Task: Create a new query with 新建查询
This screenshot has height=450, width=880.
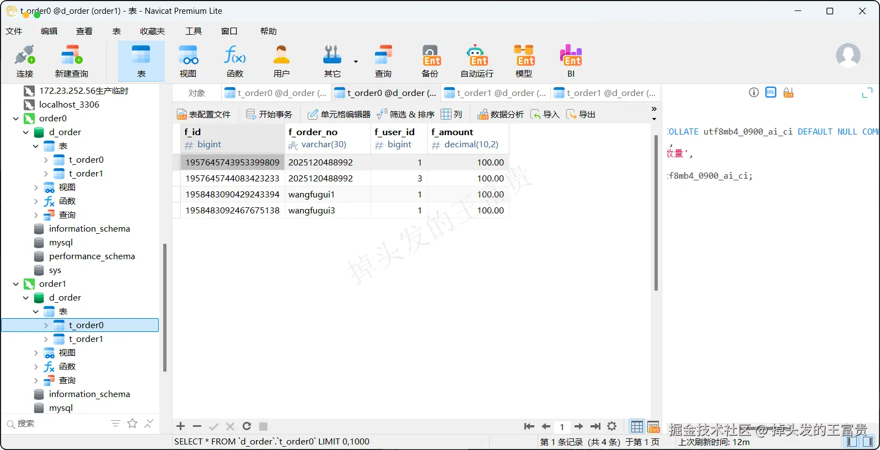Action: 71,61
